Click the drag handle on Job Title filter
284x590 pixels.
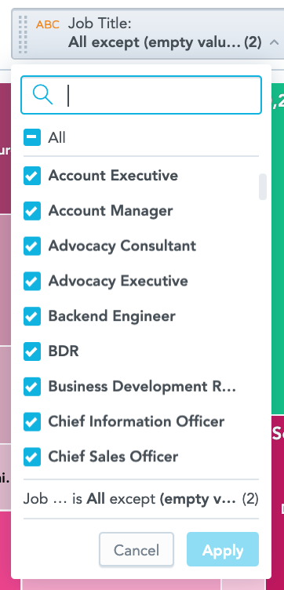(23, 35)
